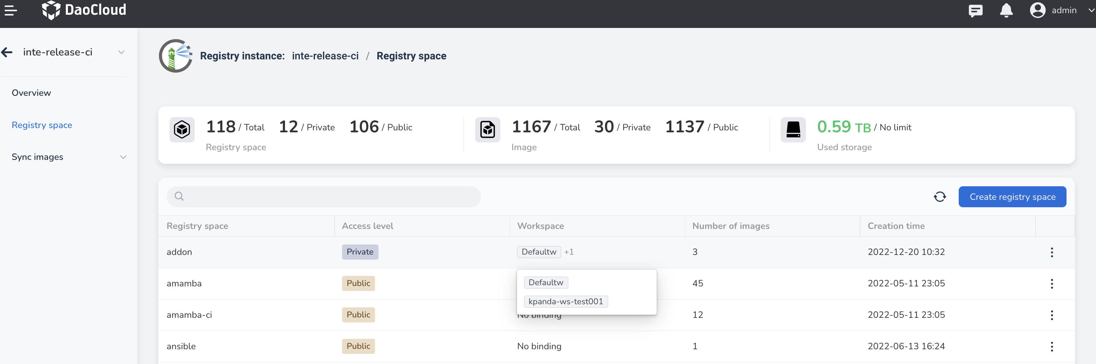
Task: Open the messages chat icon
Action: pyautogui.click(x=975, y=10)
